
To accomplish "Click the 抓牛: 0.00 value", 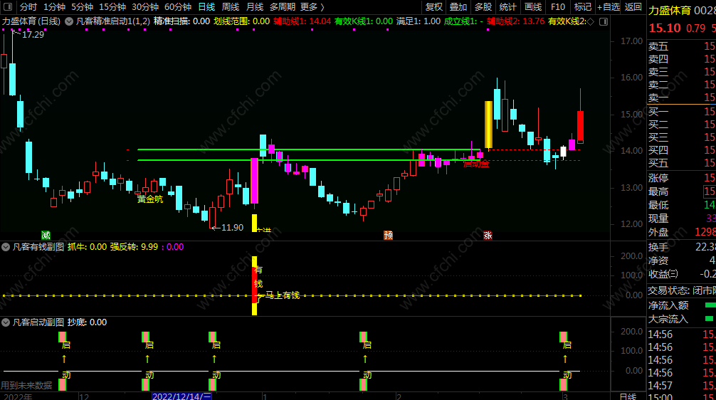I will tap(88, 247).
